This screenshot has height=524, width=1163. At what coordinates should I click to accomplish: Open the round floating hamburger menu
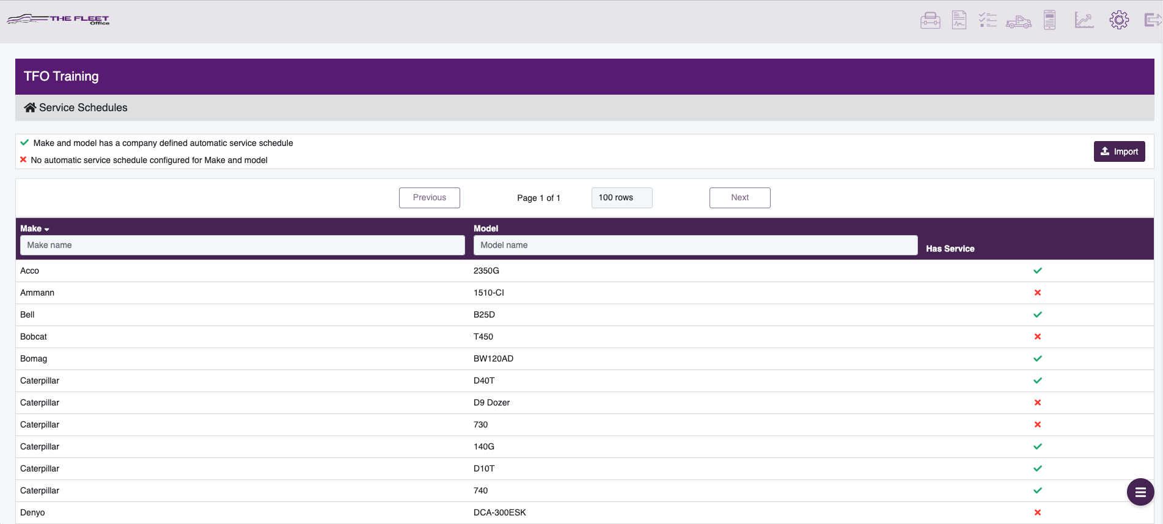coord(1140,492)
